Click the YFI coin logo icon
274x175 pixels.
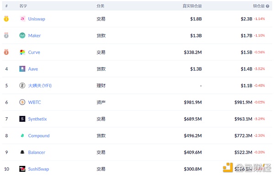(22, 85)
